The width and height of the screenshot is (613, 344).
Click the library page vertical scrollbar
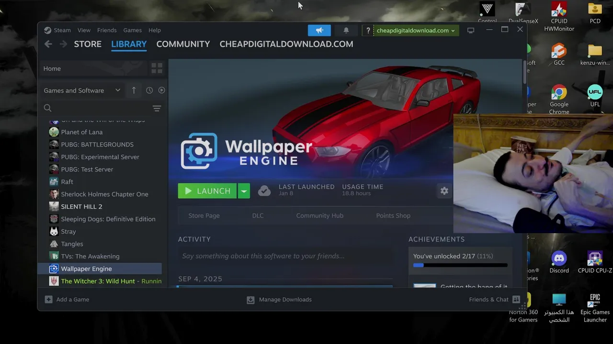coord(524,72)
